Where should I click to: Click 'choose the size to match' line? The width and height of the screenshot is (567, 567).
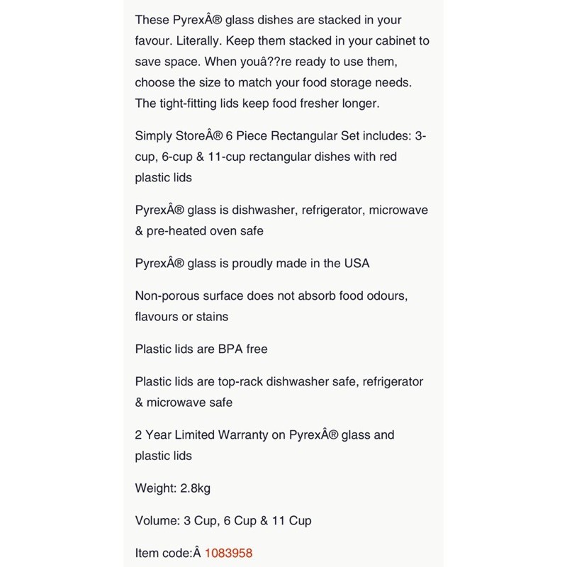[273, 83]
